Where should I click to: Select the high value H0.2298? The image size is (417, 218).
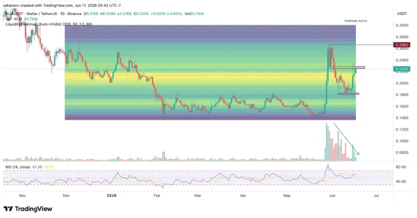108,14
